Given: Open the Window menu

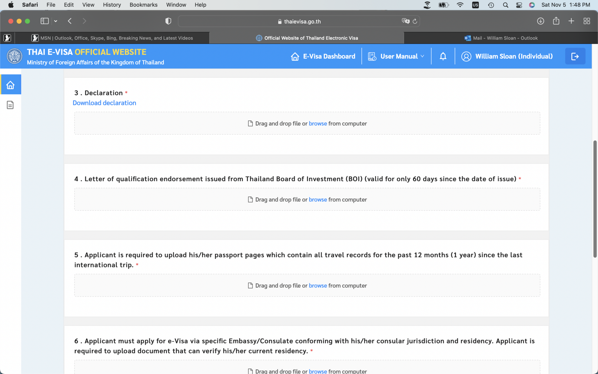Looking at the screenshot, I should pyautogui.click(x=176, y=5).
